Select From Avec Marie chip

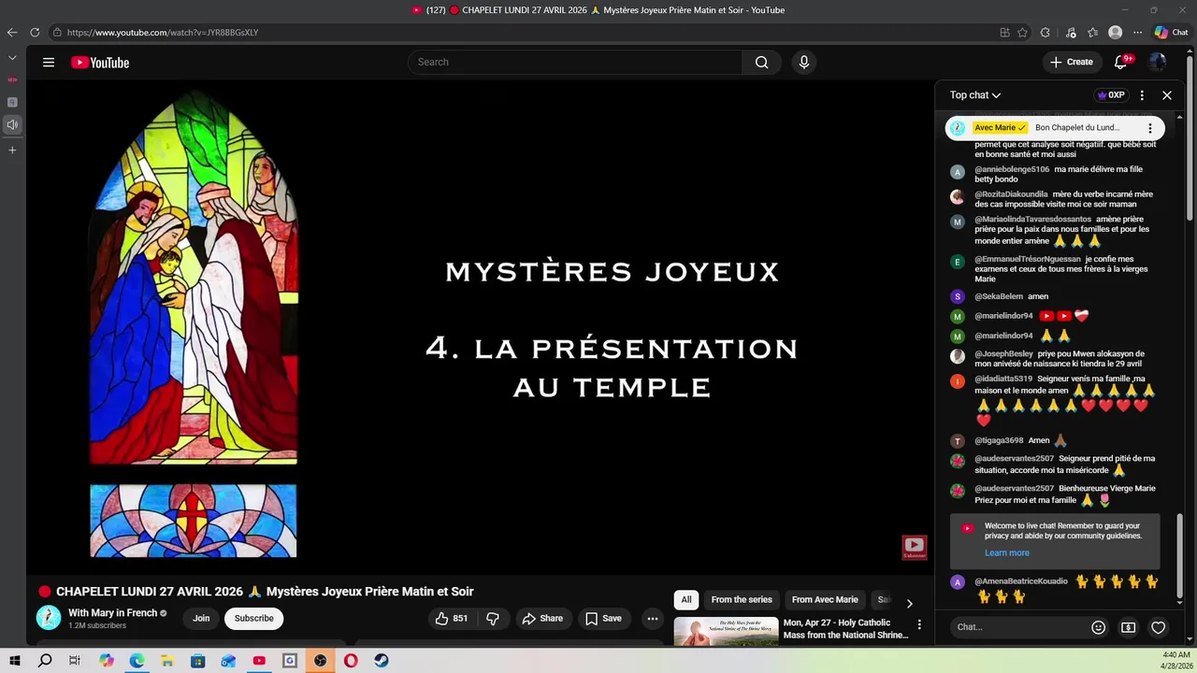[x=825, y=600]
